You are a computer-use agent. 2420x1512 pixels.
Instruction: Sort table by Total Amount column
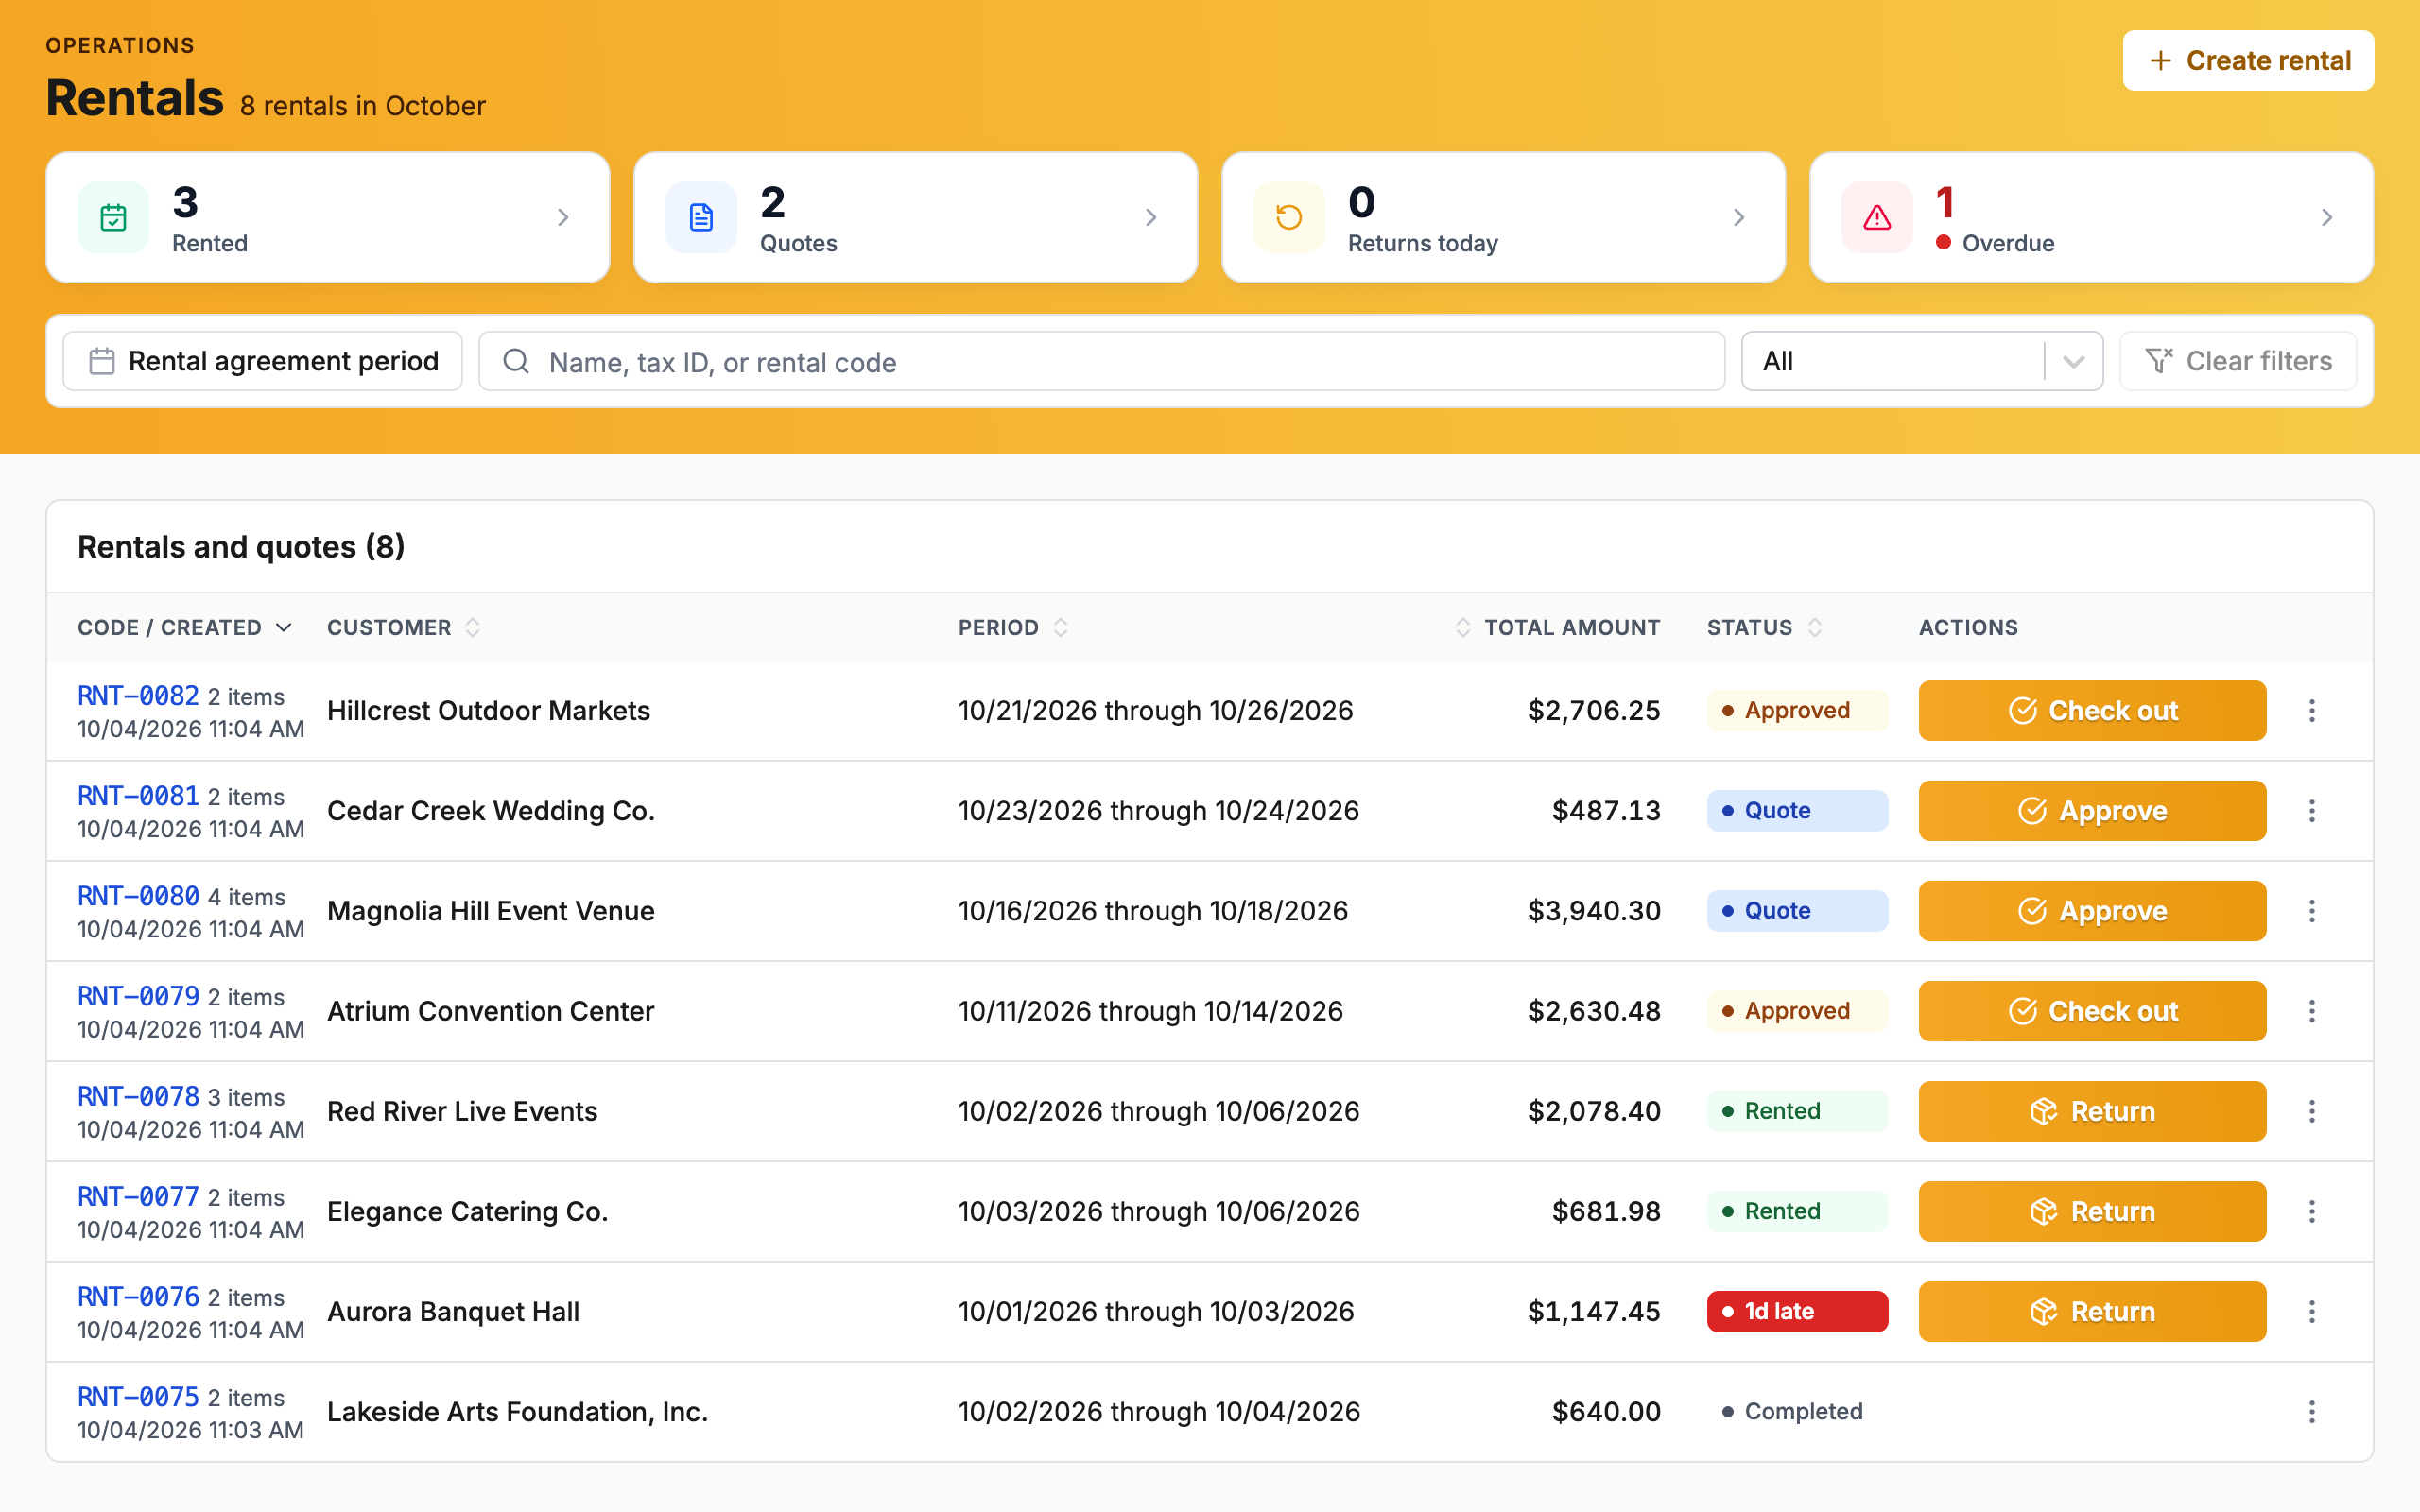(1557, 628)
